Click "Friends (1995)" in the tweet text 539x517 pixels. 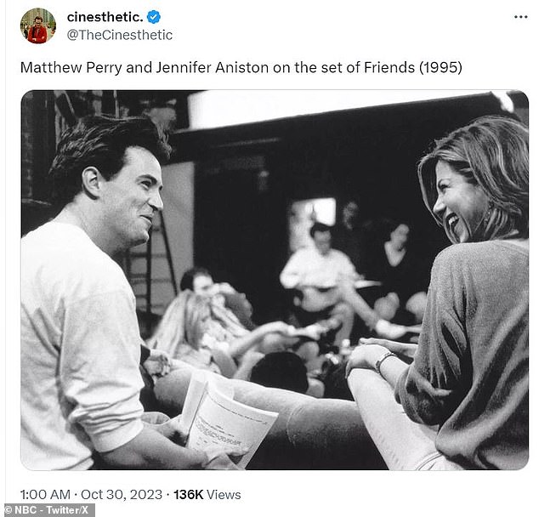pyautogui.click(x=413, y=67)
